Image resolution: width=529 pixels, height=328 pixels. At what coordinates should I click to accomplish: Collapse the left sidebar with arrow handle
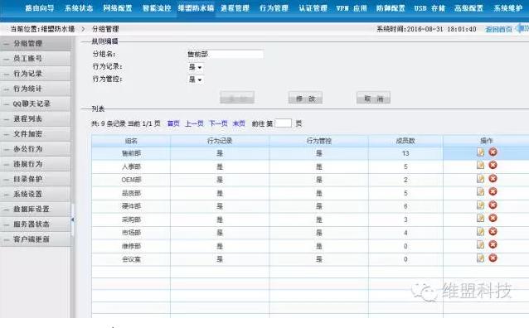click(72, 219)
